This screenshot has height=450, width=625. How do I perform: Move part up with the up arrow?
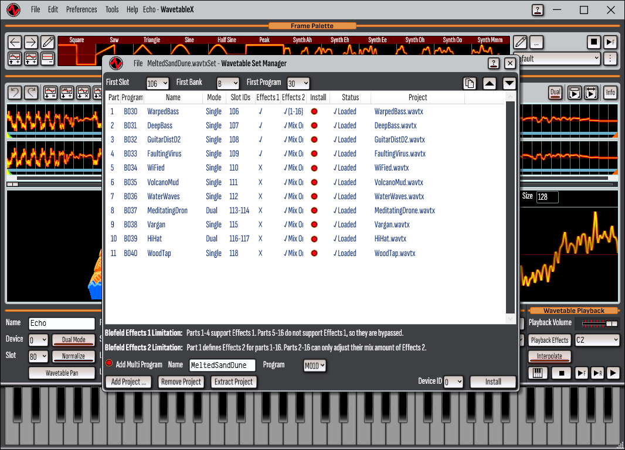(490, 83)
